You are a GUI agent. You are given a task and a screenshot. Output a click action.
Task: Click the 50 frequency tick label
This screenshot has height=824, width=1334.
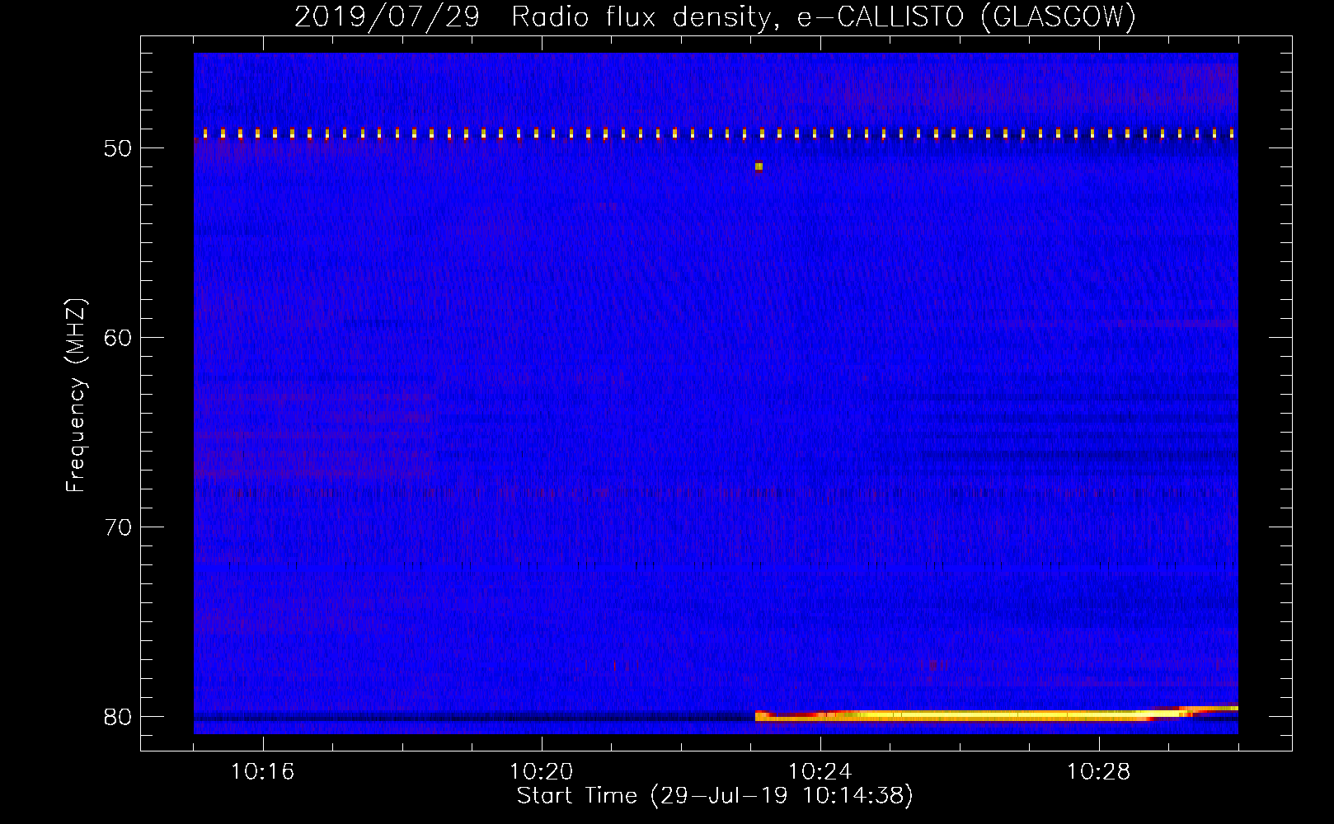pos(118,148)
